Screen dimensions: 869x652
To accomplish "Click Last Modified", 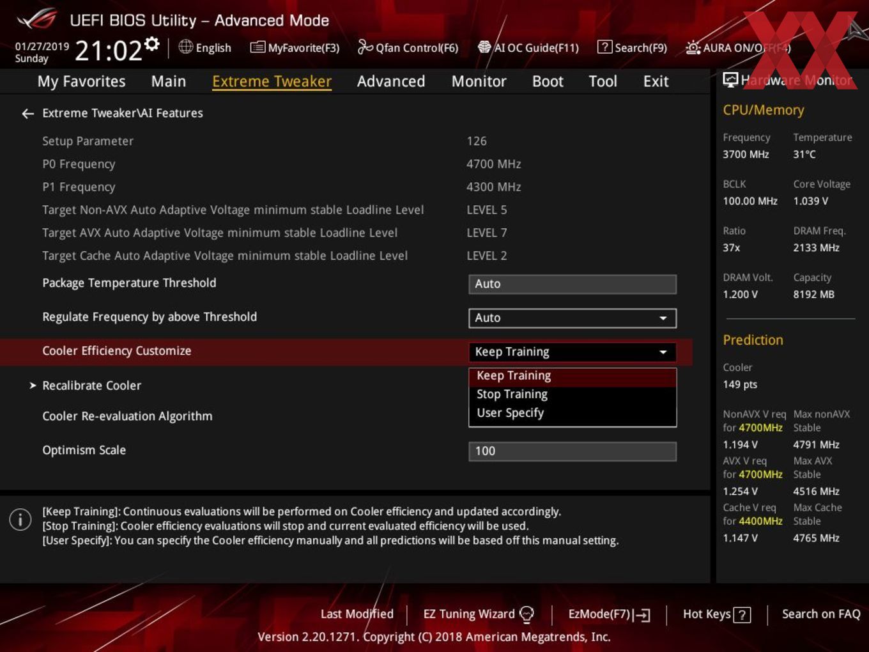I will tap(357, 614).
